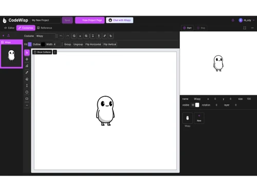Zoom in with the magnifier plus icon
257x192 pixels.
point(86,36)
